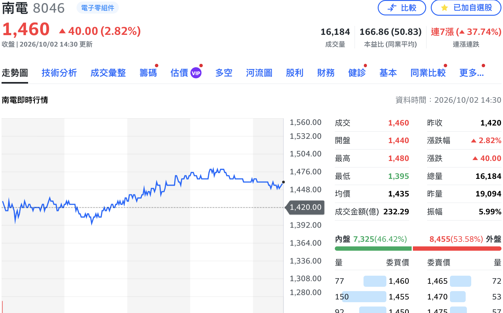Switch to the 多空 tab
Viewport: 503px width, 313px height.
point(224,73)
